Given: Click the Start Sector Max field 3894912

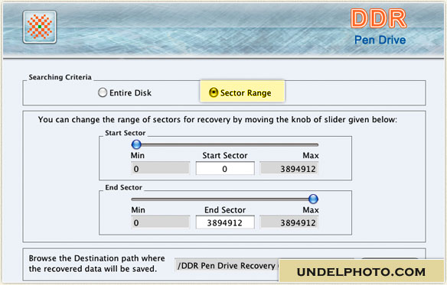Looking at the screenshot, I should (x=289, y=169).
